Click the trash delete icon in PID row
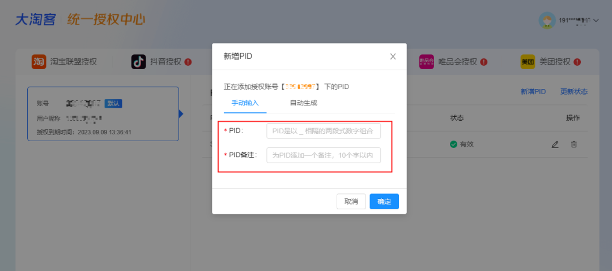Viewport: 612px width, 271px height. click(573, 145)
